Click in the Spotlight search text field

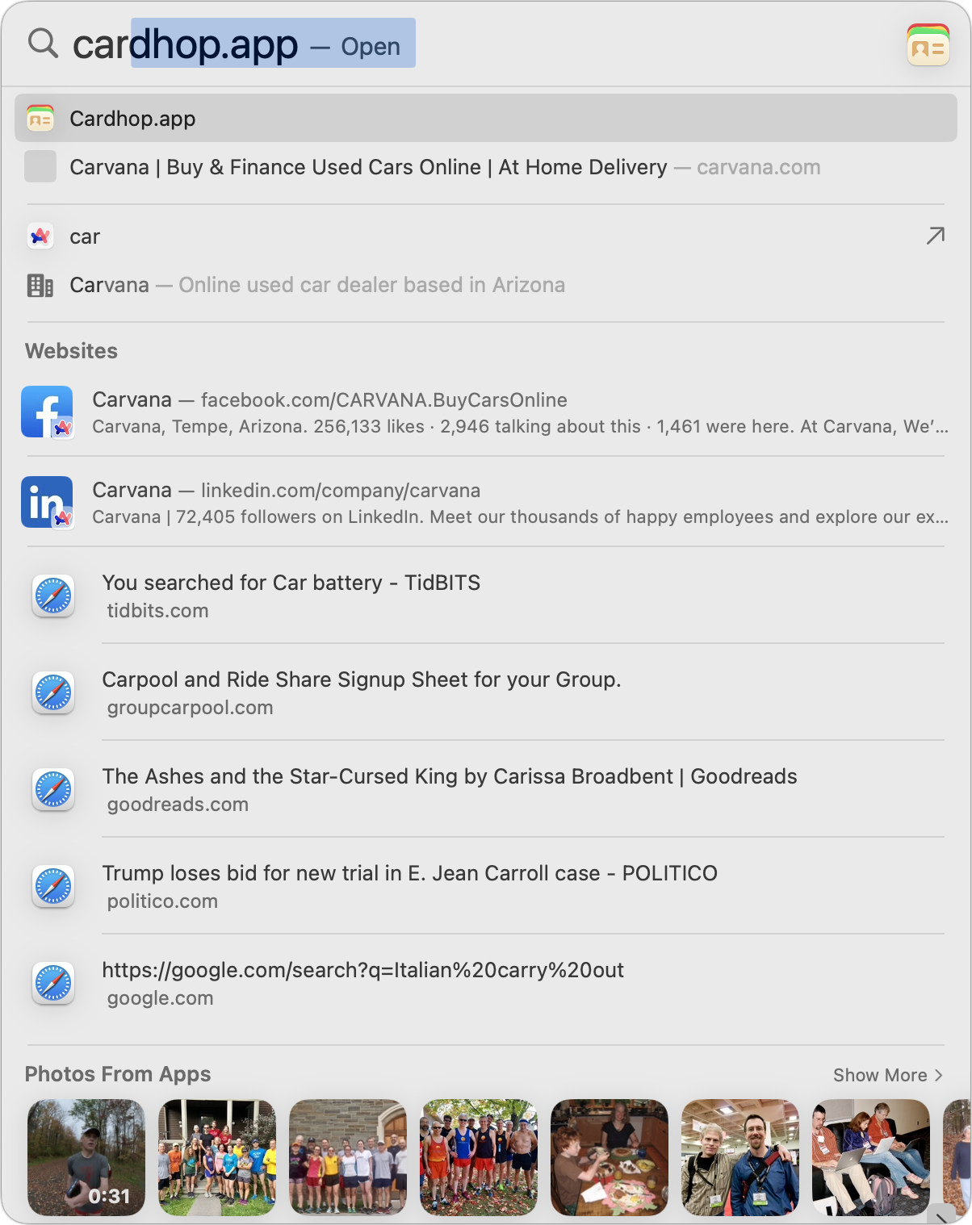[484, 44]
